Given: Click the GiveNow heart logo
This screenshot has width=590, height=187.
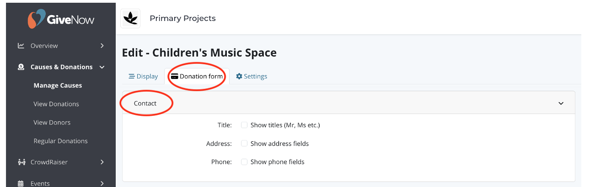Looking at the screenshot, I should 37,19.
